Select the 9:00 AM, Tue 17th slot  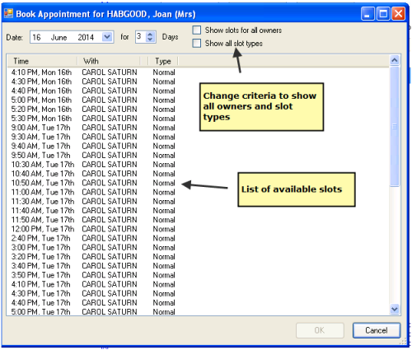pyautogui.click(x=93, y=128)
